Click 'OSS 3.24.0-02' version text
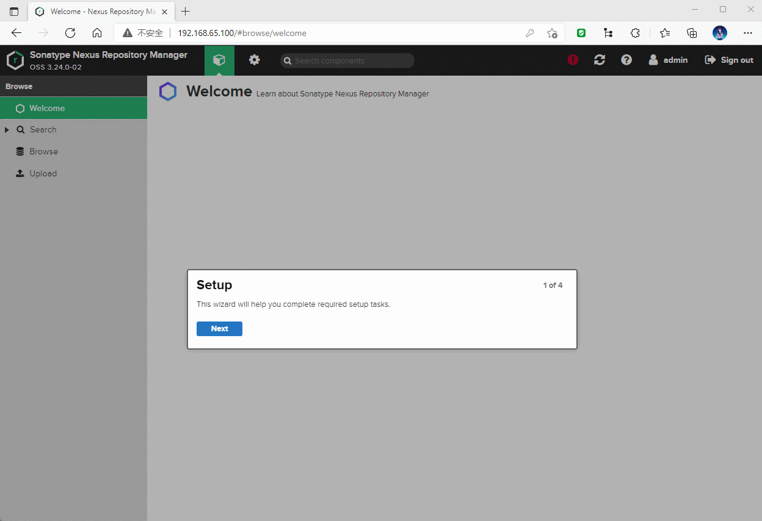Screen dimensions: 762x521 coord(56,67)
